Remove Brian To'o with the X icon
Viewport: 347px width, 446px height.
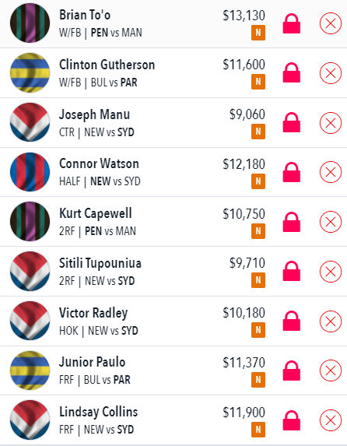pyautogui.click(x=331, y=23)
